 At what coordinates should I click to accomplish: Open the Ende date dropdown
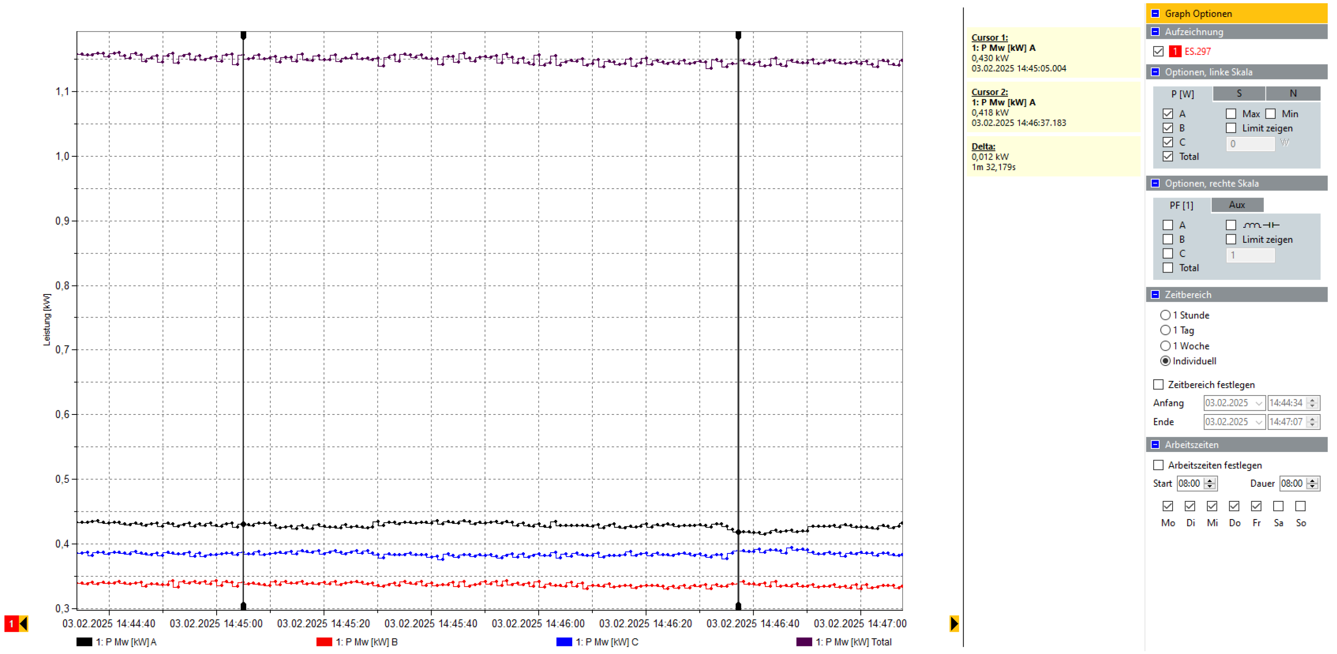1258,422
